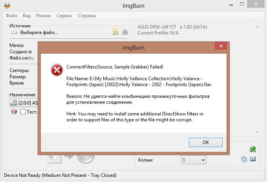Screen dimensions: 267x182
Task: Open the book icon beside copies
Action: click(x=253, y=159)
